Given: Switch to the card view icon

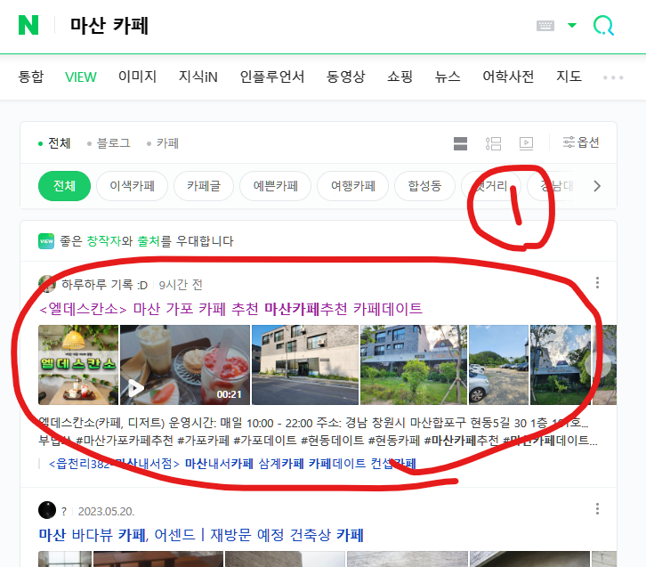Looking at the screenshot, I should point(460,144).
